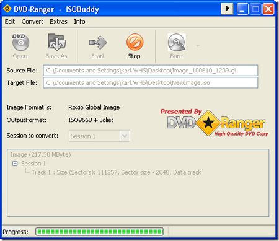Click the green progress bar
279x241 pixels.
99,232
